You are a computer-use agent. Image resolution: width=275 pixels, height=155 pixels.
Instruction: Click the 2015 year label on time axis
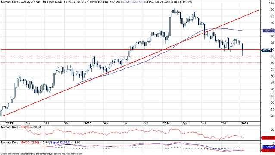point(244,123)
